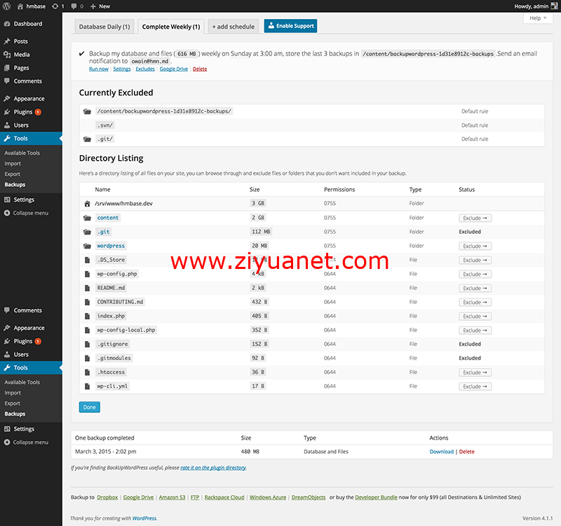Click the file icon beside CONTRIBUTING.md
The height and width of the screenshot is (526, 561).
87,302
